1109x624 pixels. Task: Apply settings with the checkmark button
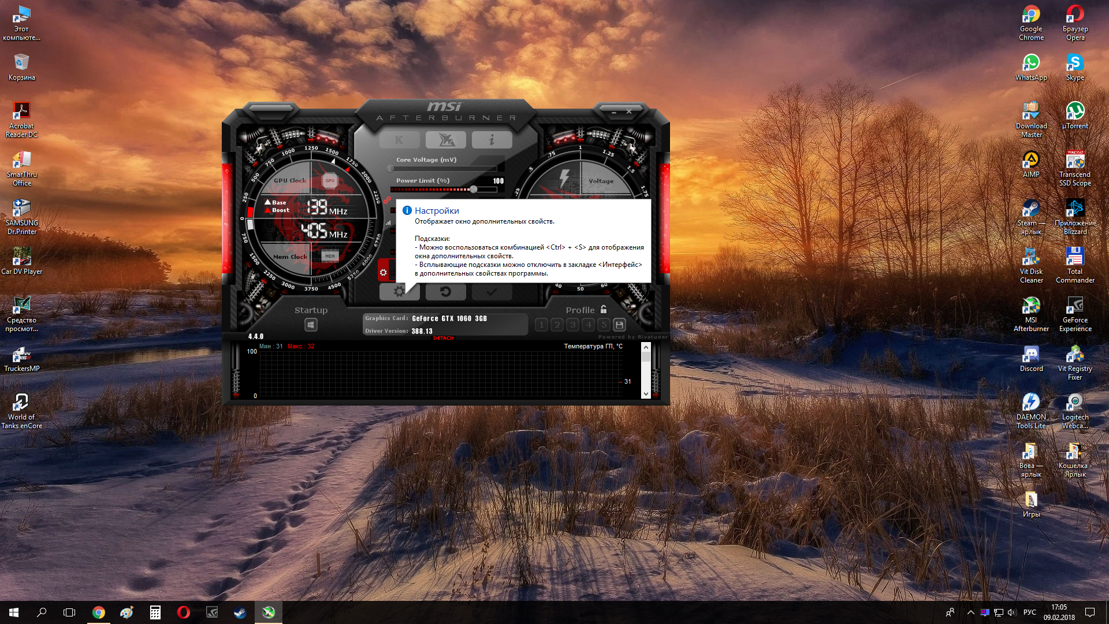click(x=492, y=292)
